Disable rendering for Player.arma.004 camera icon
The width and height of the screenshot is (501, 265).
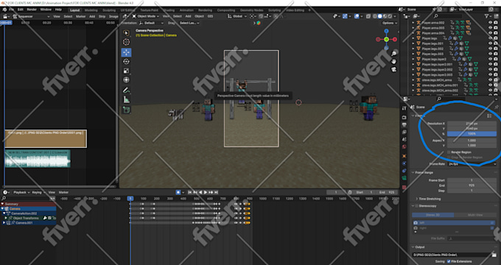(496, 33)
